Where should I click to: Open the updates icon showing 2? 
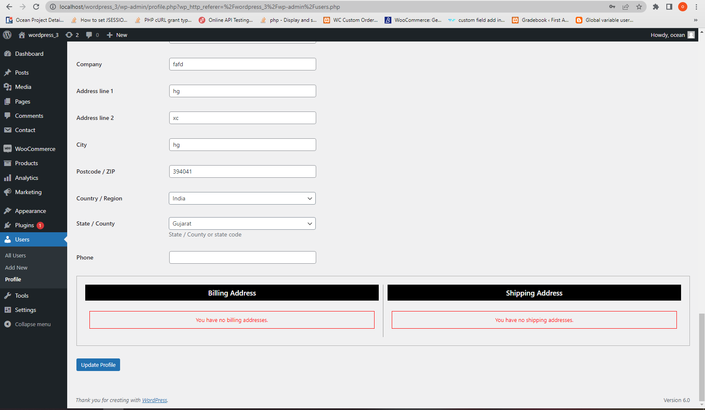pyautogui.click(x=72, y=35)
